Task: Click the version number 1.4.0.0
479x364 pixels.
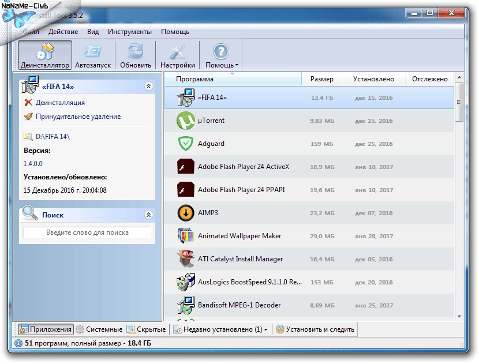Action: click(33, 164)
